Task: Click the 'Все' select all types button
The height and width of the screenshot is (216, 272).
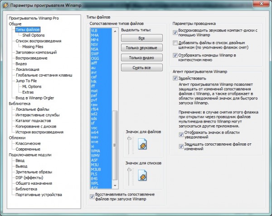Action: click(x=142, y=38)
